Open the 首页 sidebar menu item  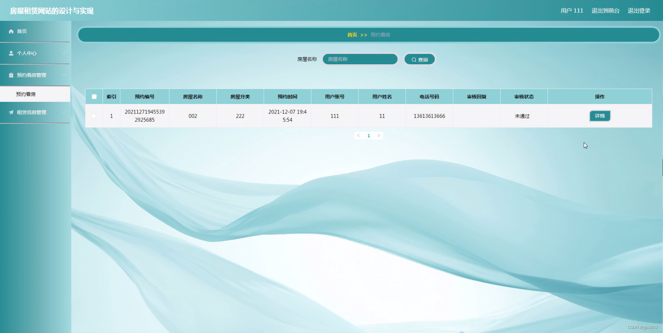21,31
